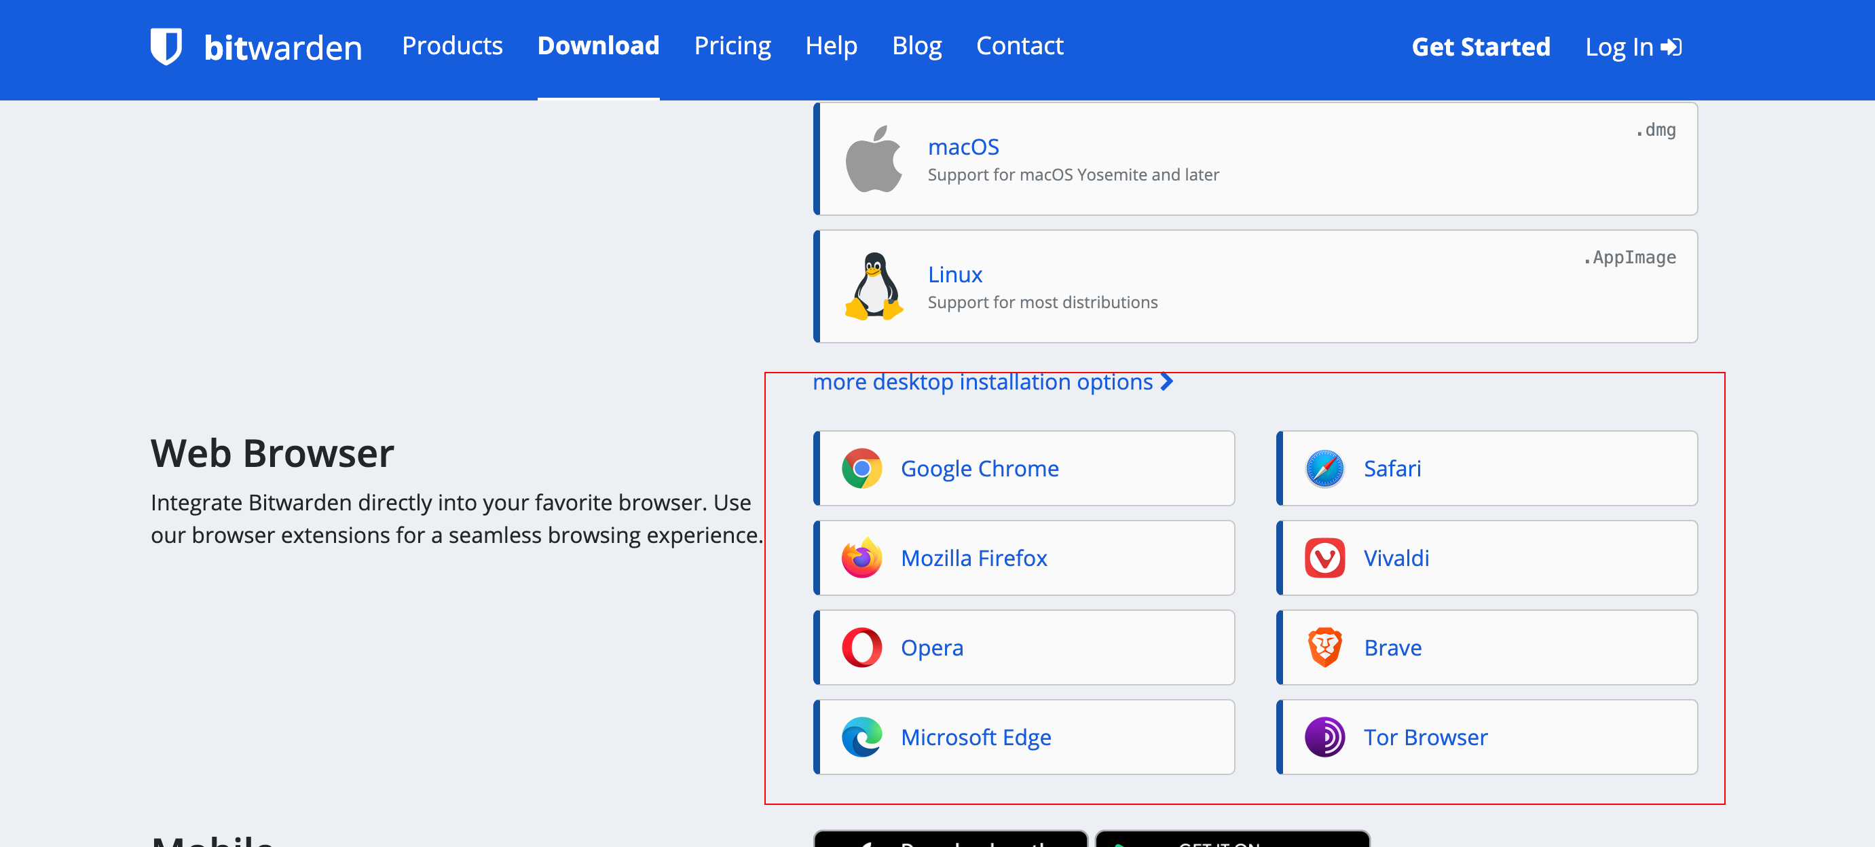Click the Get Started button
This screenshot has height=847, width=1875.
click(x=1481, y=48)
